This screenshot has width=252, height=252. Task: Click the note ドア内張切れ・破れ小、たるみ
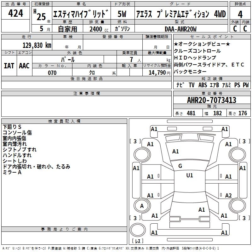[x=36, y=167]
